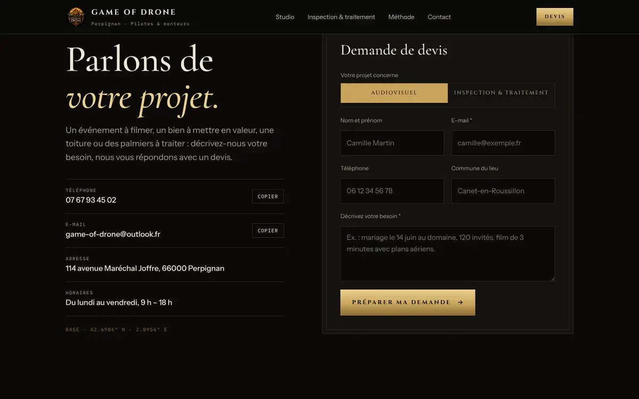Click the gold DEVIS button in header

tap(555, 16)
